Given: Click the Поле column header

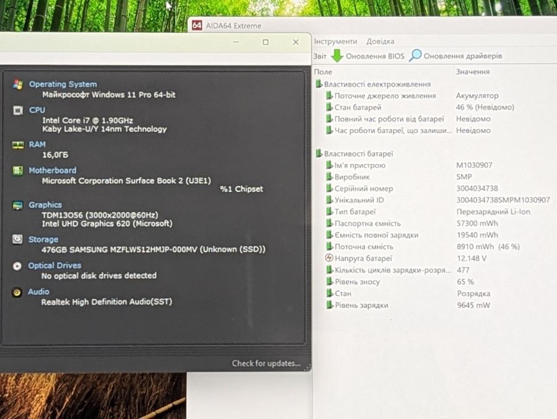Looking at the screenshot, I should point(323,72).
